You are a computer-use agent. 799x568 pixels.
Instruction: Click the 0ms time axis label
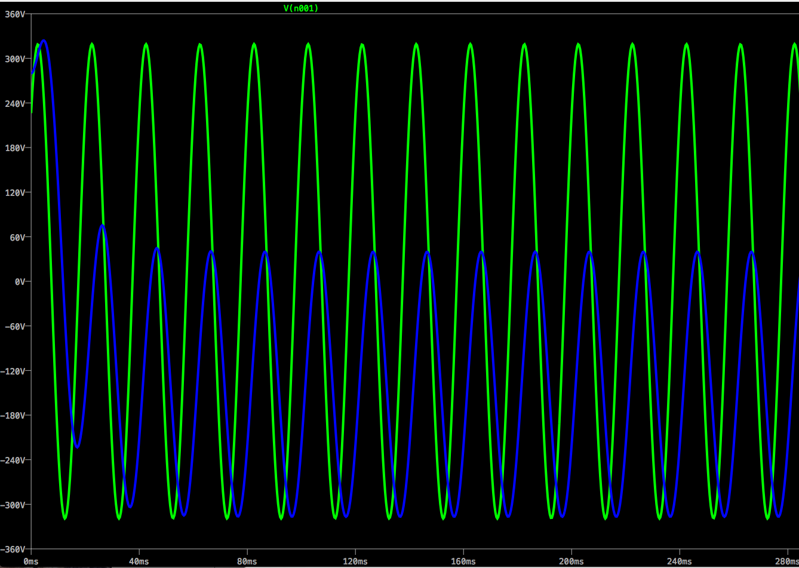pos(31,561)
